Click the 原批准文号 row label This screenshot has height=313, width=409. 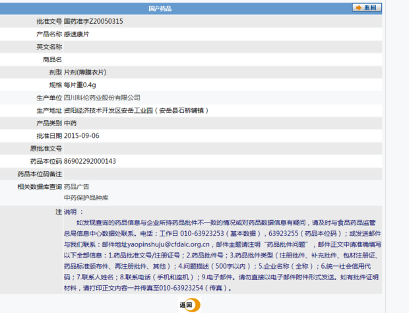point(46,148)
